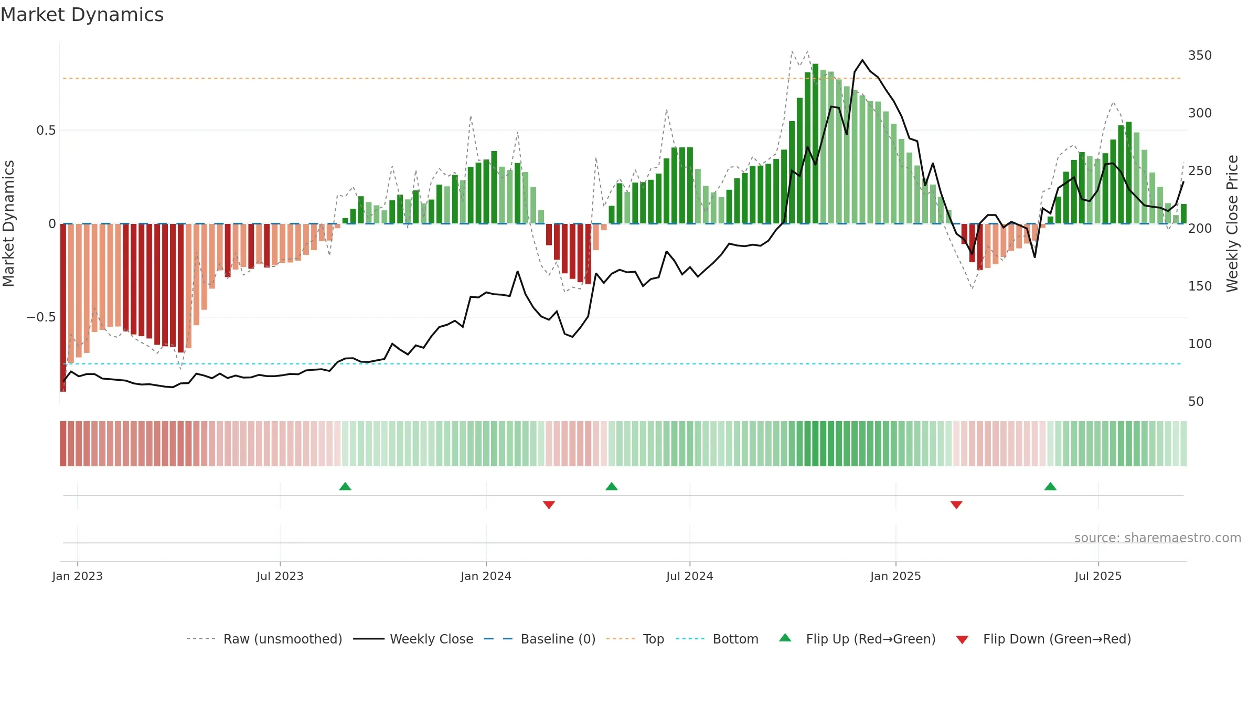
Task: Click the Weekly Close Price axis title
Action: (x=1232, y=223)
